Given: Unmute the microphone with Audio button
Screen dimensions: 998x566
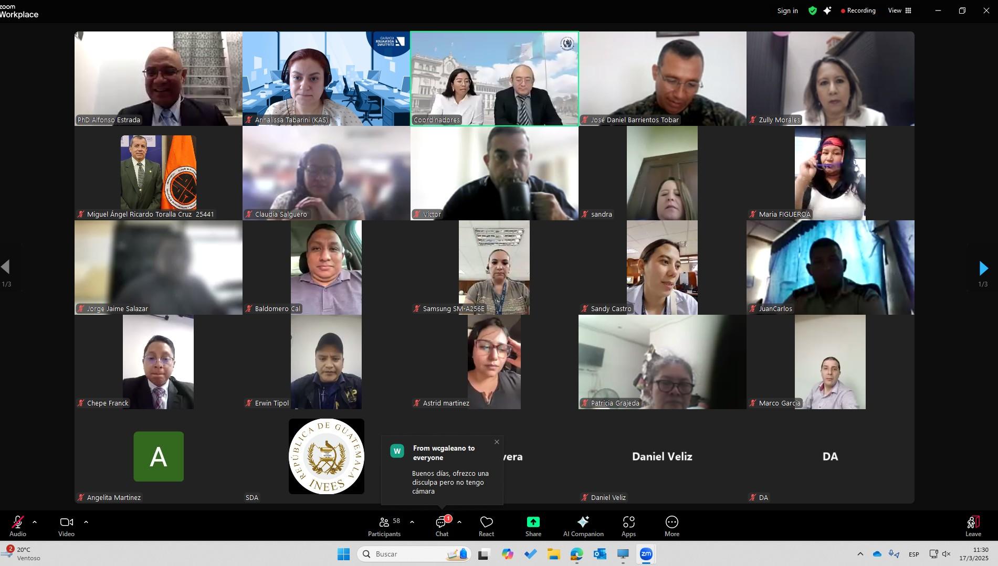Looking at the screenshot, I should [18, 526].
